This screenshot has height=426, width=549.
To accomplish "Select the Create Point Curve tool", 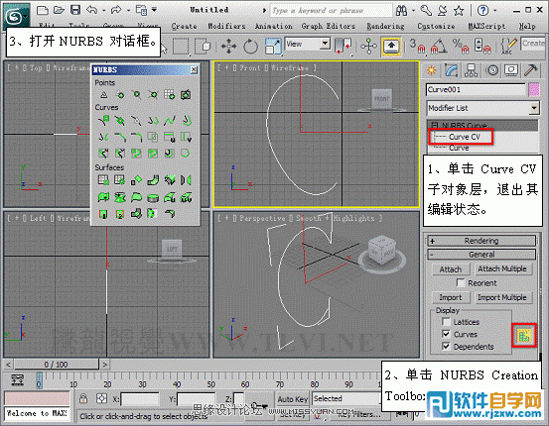I will point(120,121).
